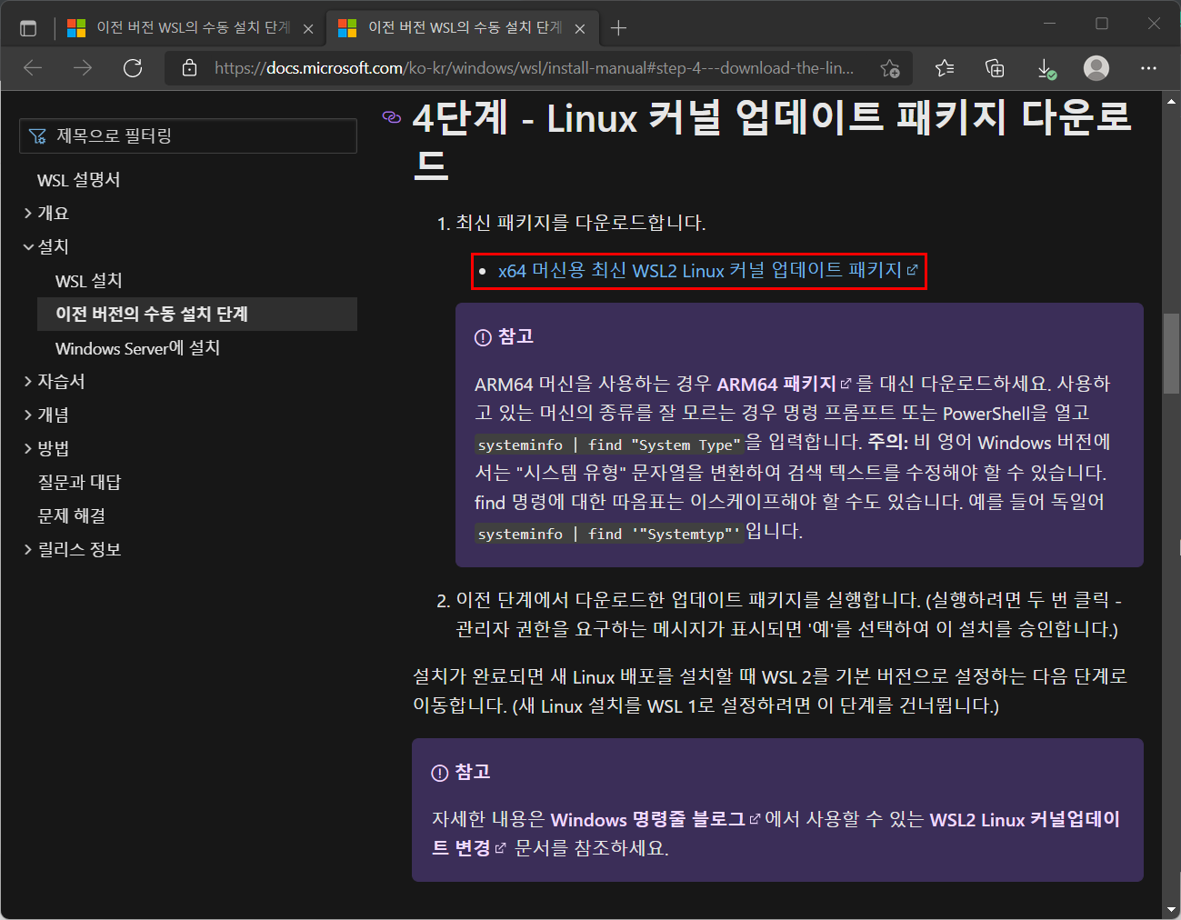Open WSL 설명서 in the sidebar
Image resolution: width=1181 pixels, height=920 pixels.
(x=79, y=180)
